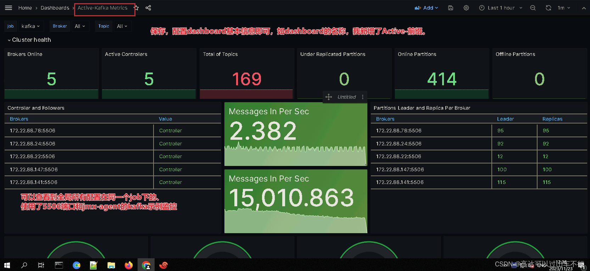Click Controller value for 172.22.88.141:5506

(x=171, y=182)
